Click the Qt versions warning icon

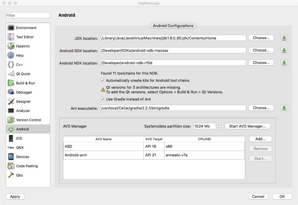pyautogui.click(x=103, y=90)
